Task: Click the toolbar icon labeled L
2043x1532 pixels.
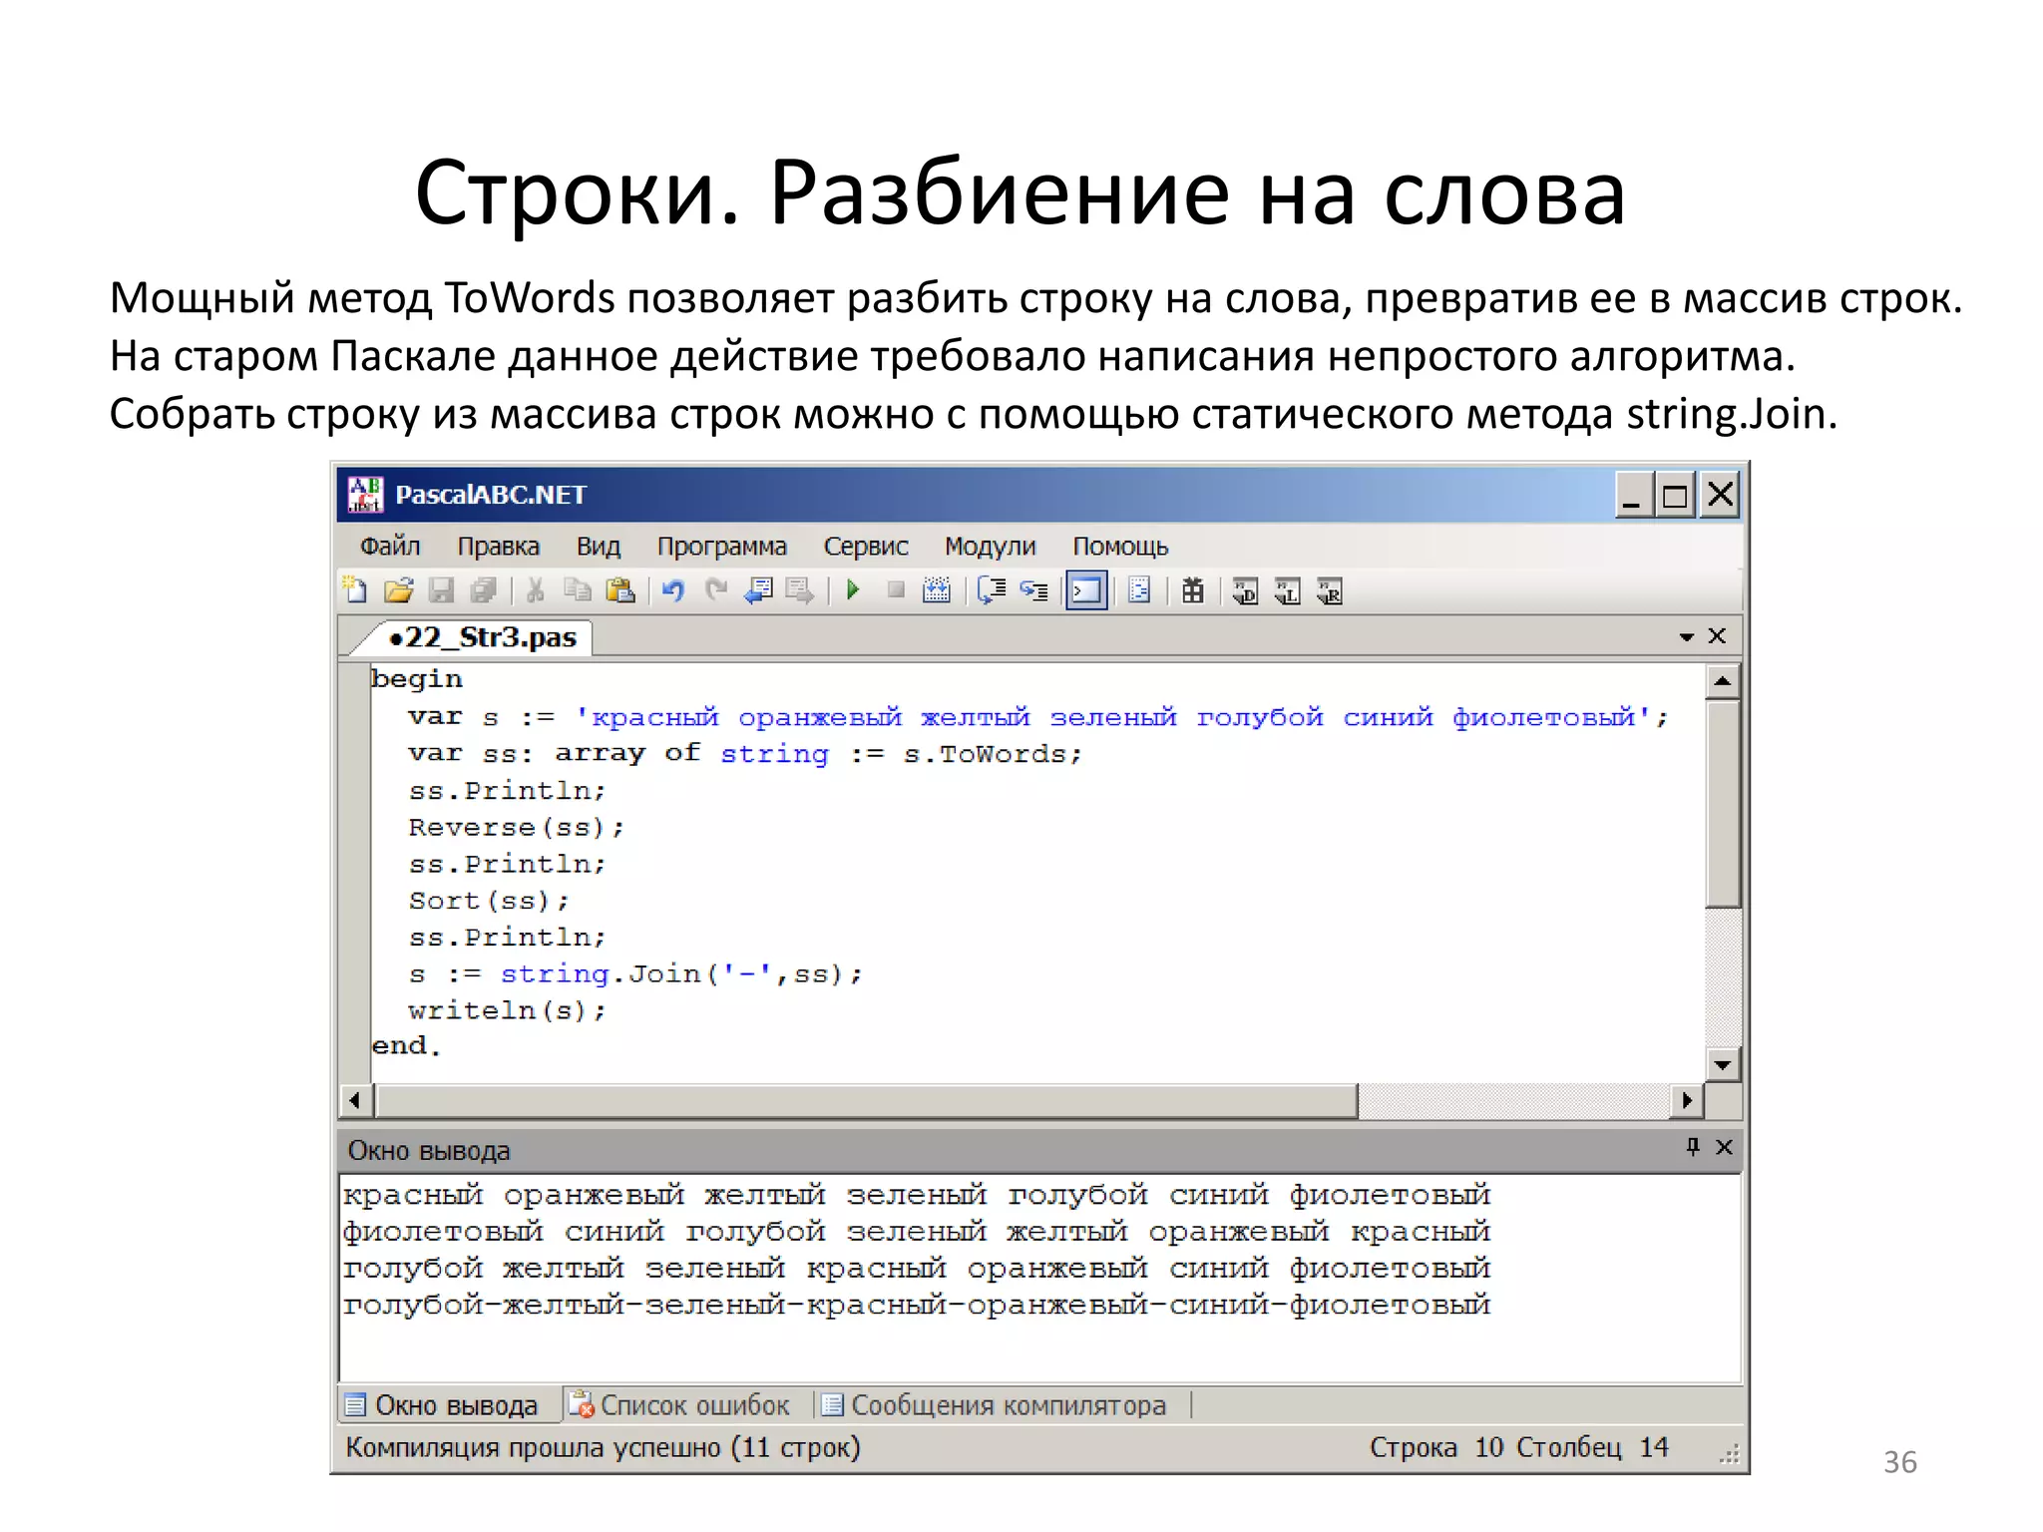Action: 1287,591
